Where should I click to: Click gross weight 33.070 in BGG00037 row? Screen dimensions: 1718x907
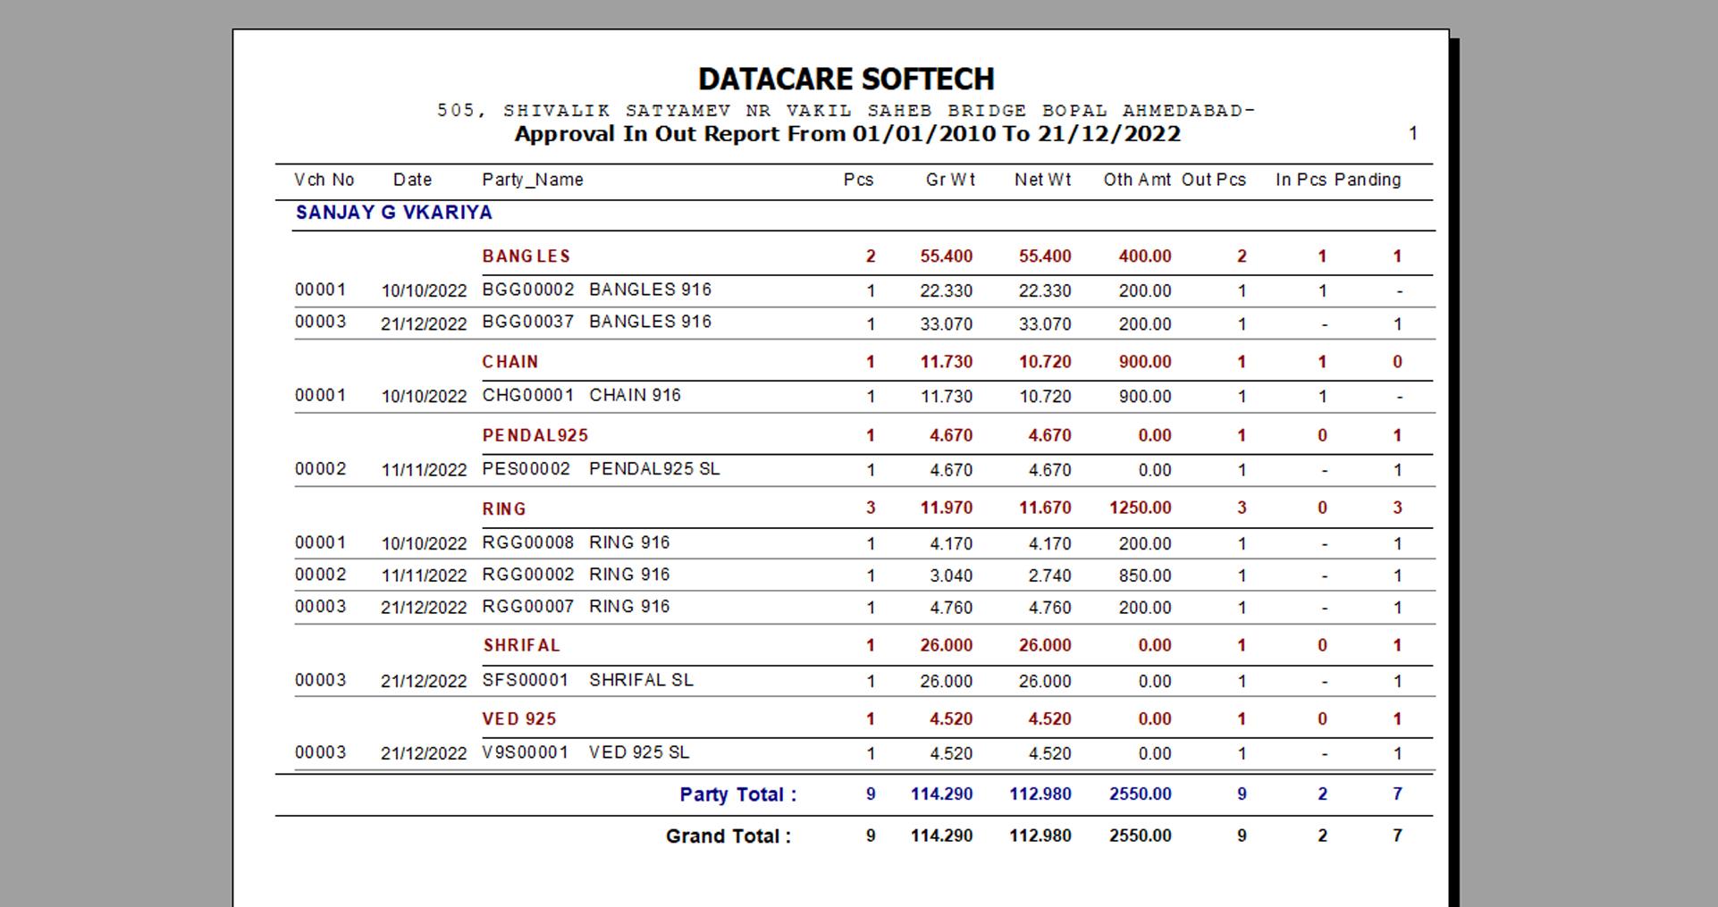(947, 324)
